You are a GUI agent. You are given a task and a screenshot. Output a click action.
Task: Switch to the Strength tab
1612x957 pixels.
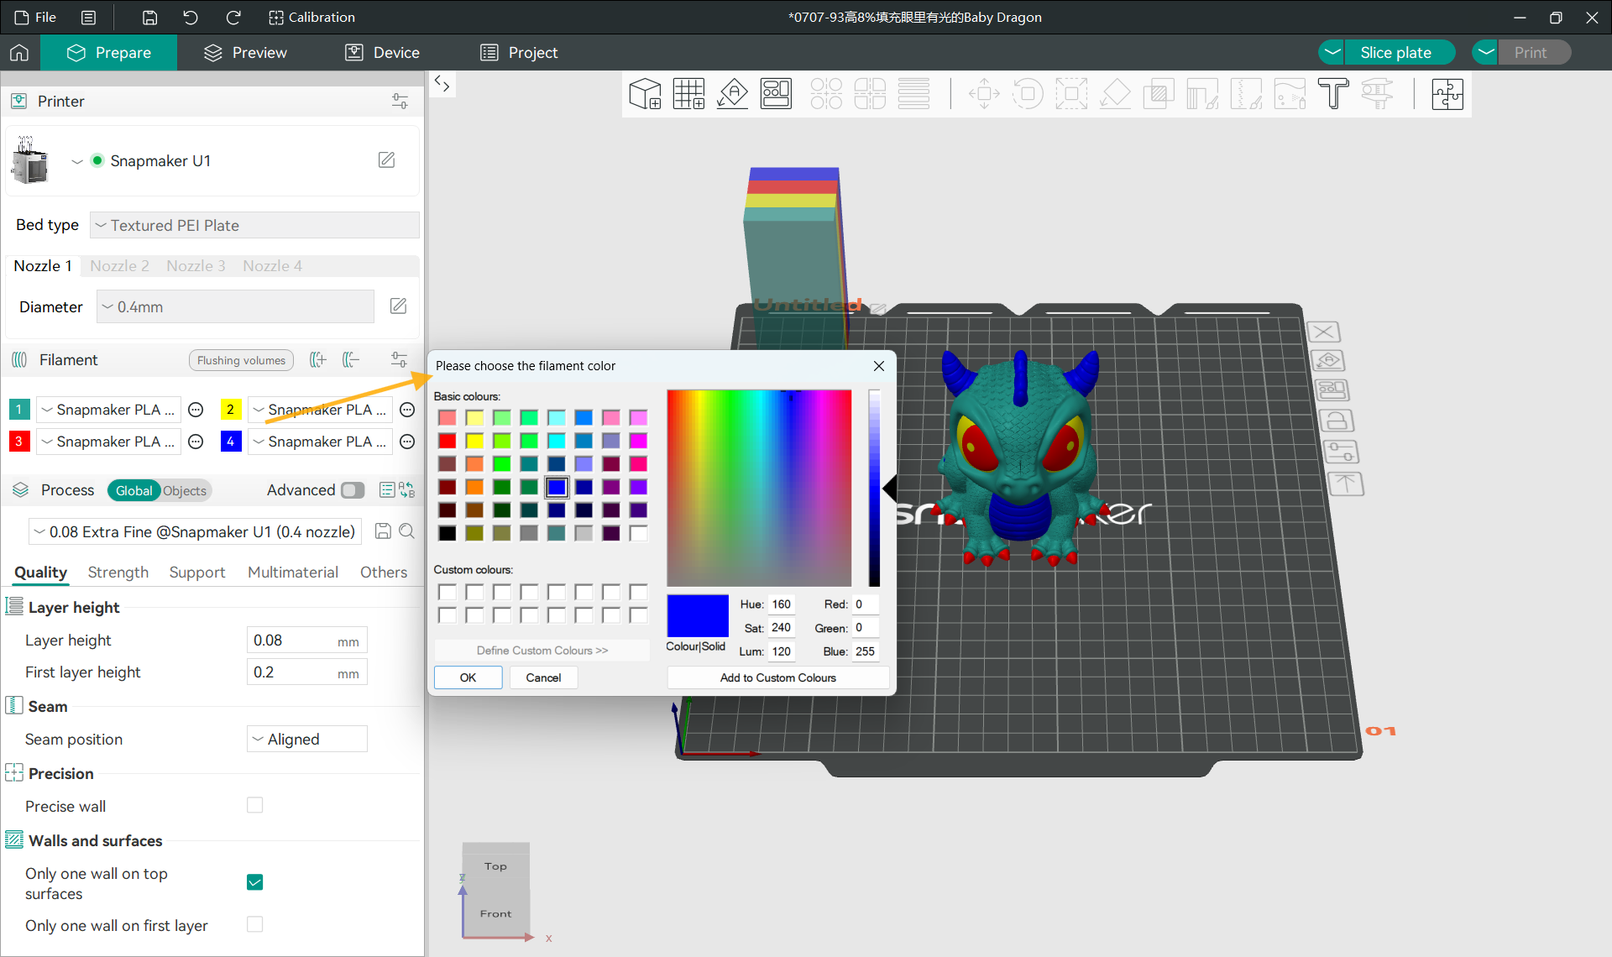coord(118,573)
